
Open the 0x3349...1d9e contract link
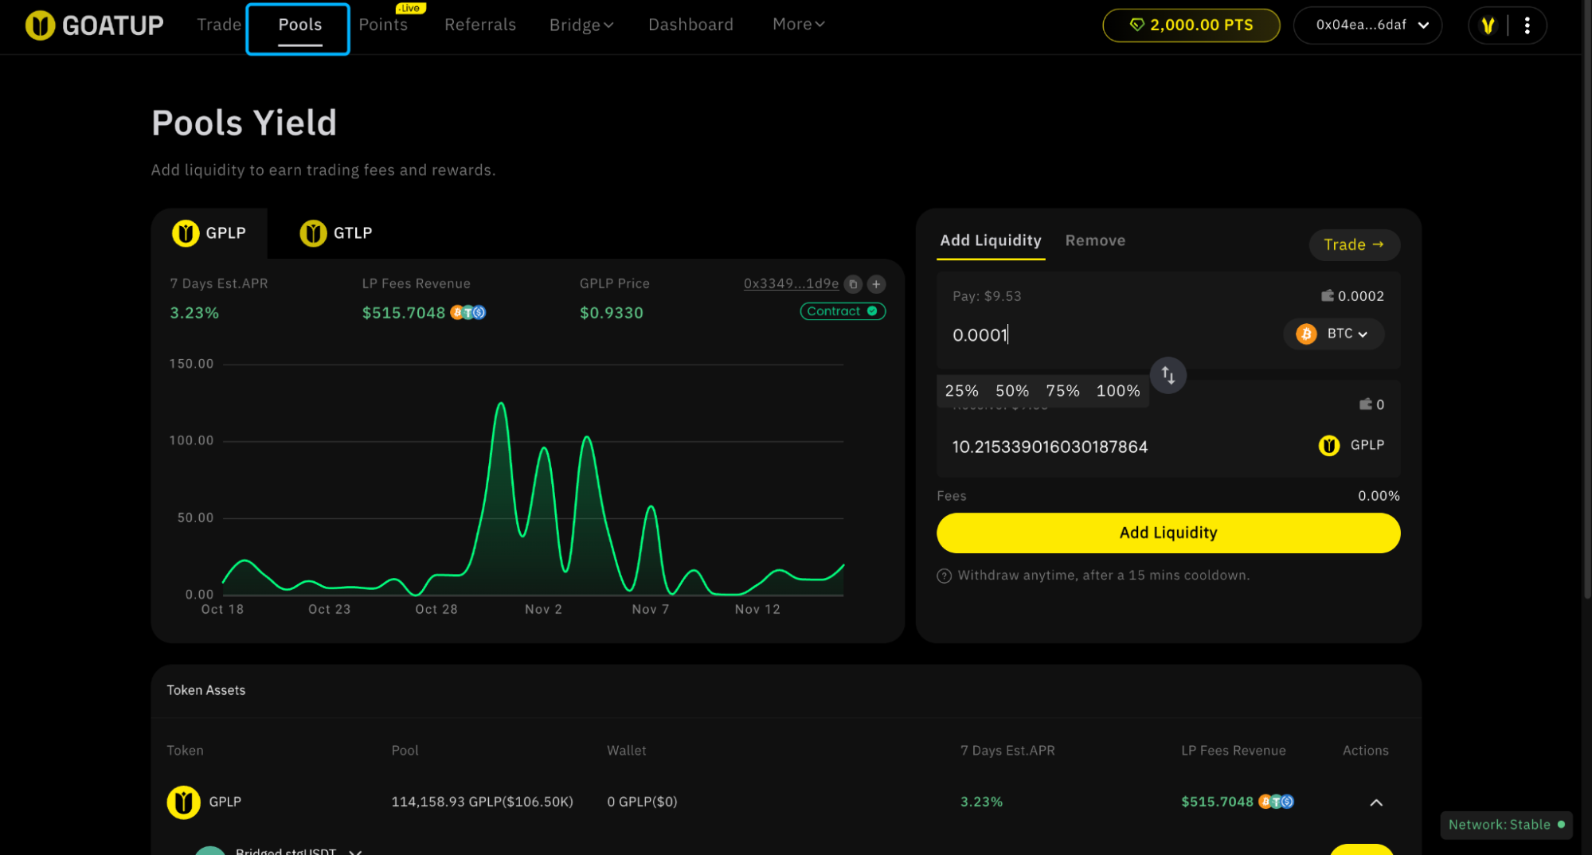790,283
